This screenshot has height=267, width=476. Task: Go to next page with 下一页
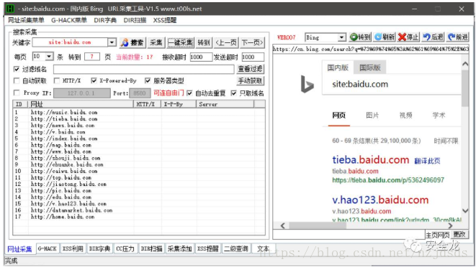252,42
